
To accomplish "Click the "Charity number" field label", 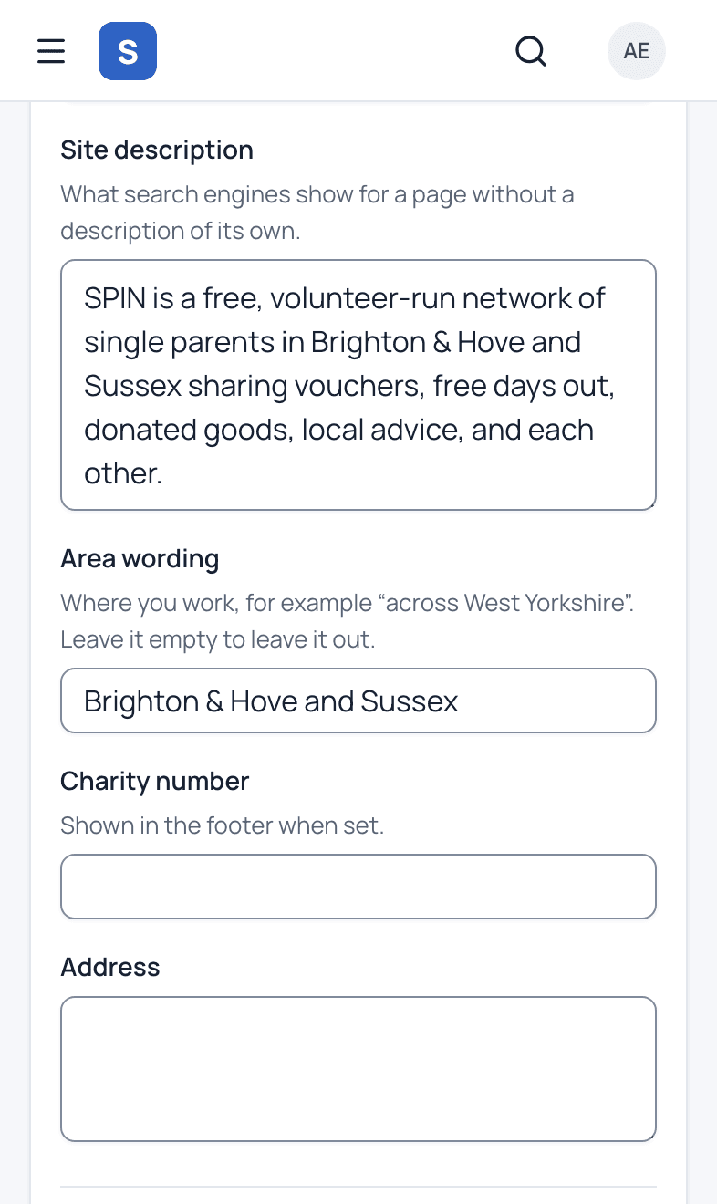I will [154, 781].
